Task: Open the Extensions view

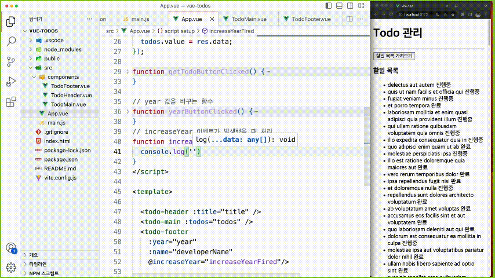Action: point(11,101)
